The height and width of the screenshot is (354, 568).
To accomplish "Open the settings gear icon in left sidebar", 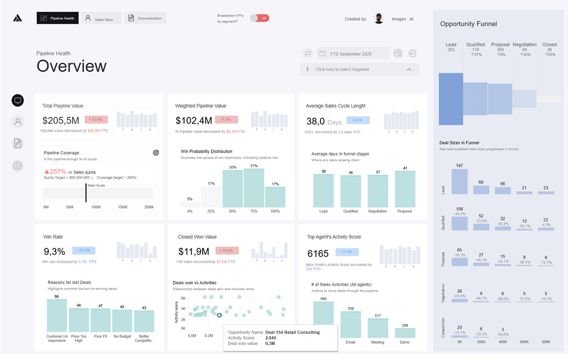I will [18, 166].
